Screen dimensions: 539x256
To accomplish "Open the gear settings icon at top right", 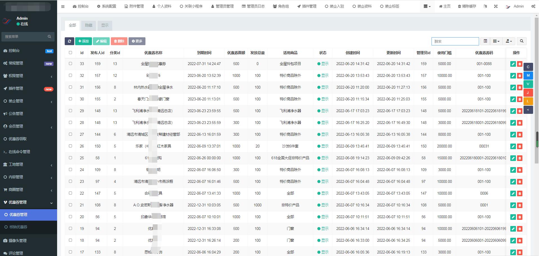I will tap(533, 6).
